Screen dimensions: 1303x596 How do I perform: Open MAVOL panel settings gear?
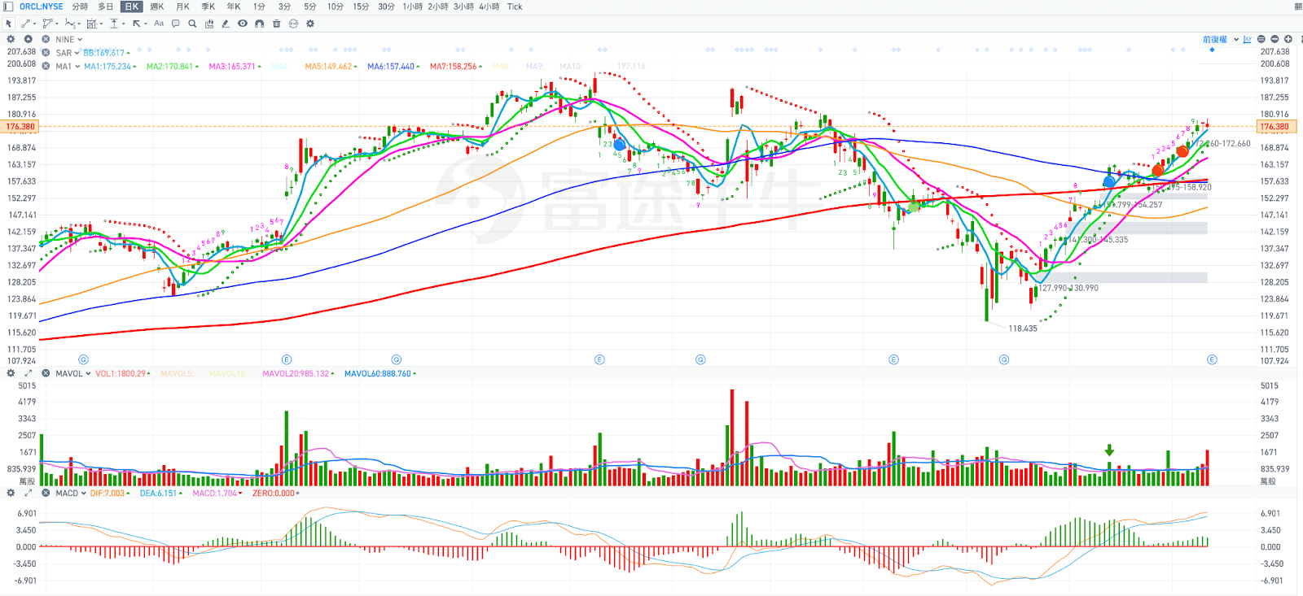tap(11, 373)
